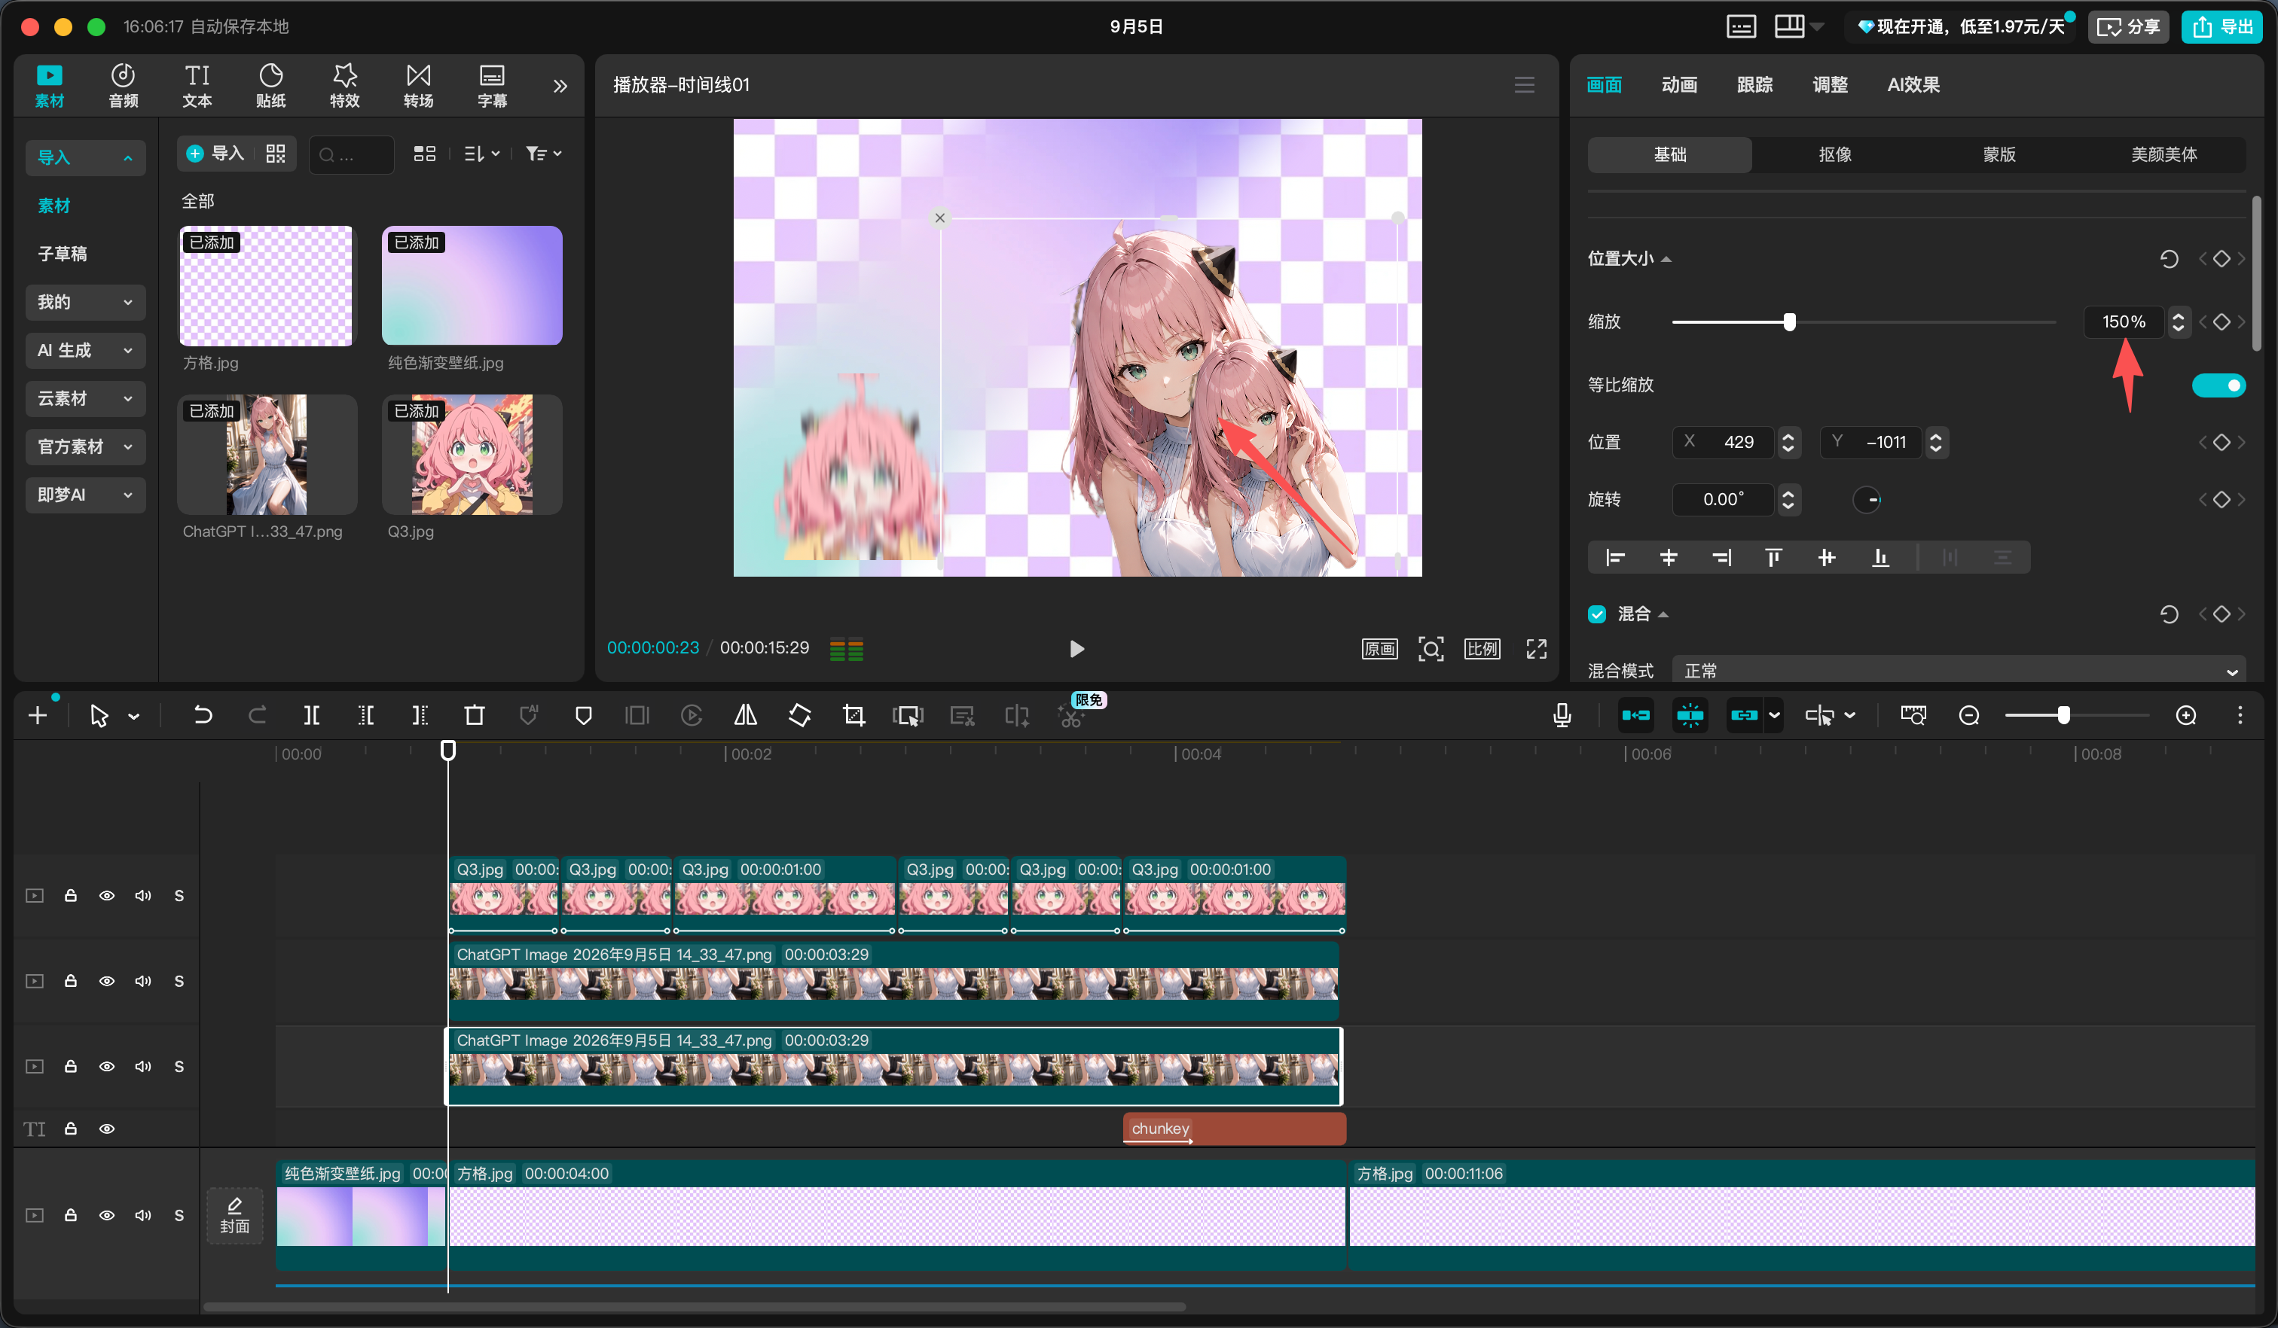Mute the Q3.jpg track audio
Image resolution: width=2278 pixels, height=1328 pixels.
(x=143, y=895)
